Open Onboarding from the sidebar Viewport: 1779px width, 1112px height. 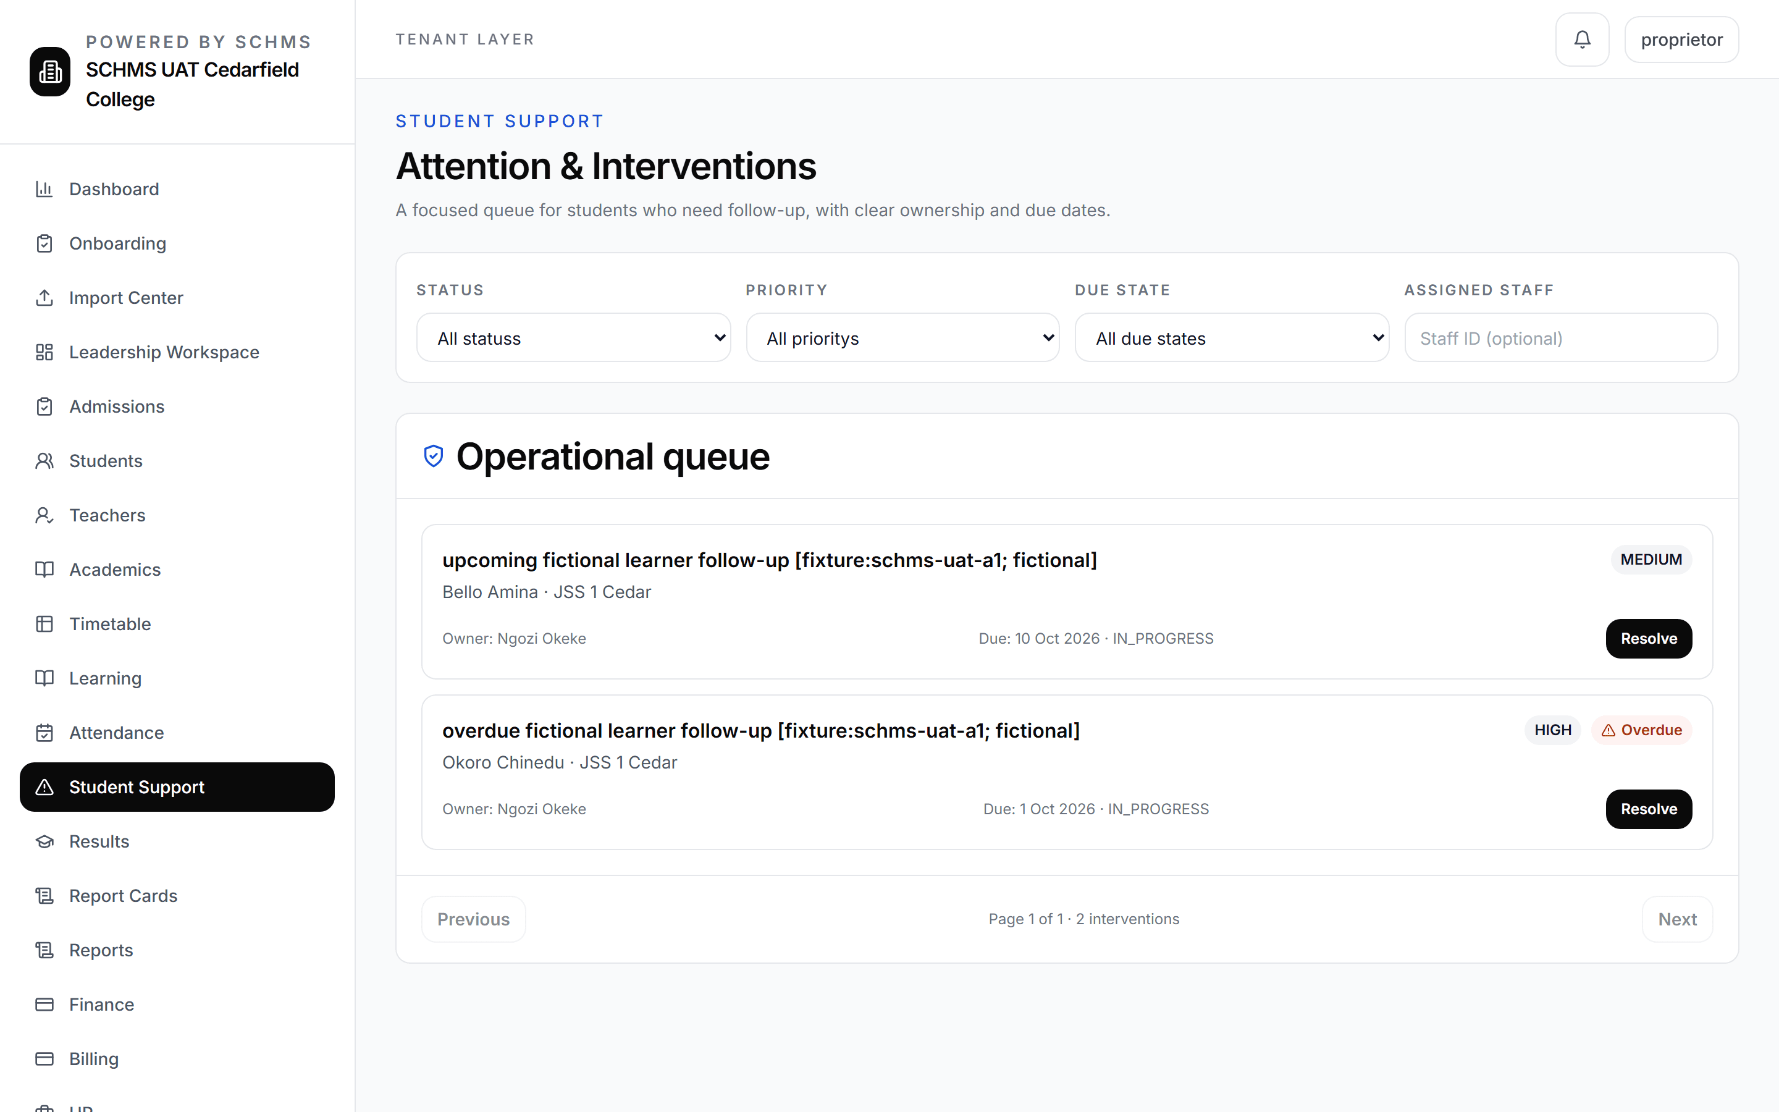[177, 243]
